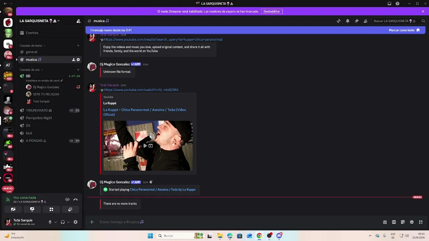The height and width of the screenshot is (241, 429).
Task: Open notification settings bell in header
Action: click(348, 21)
